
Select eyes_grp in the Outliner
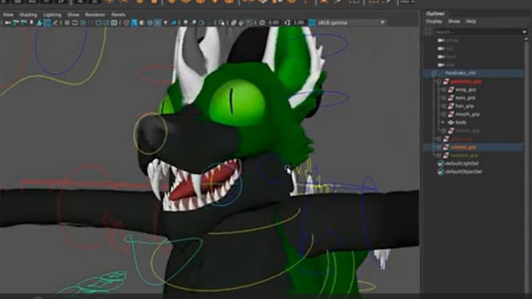click(465, 98)
